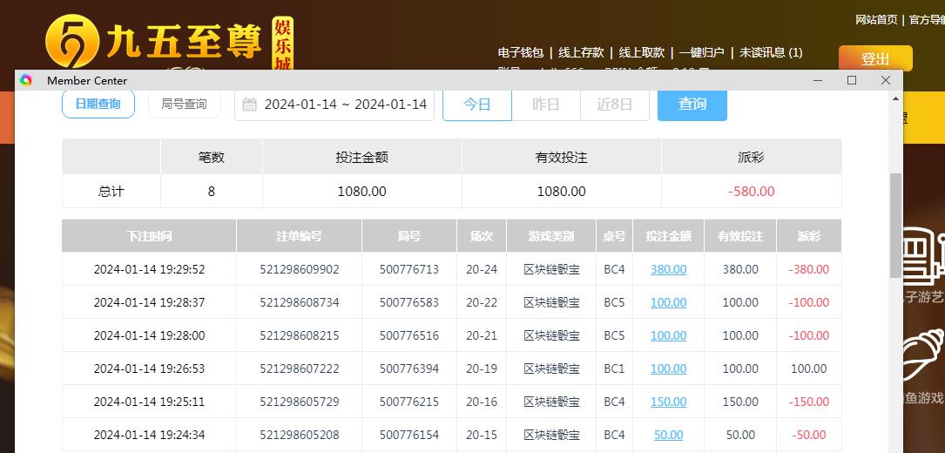Click the Member Center window app icon
This screenshot has width=945, height=453.
click(26, 80)
